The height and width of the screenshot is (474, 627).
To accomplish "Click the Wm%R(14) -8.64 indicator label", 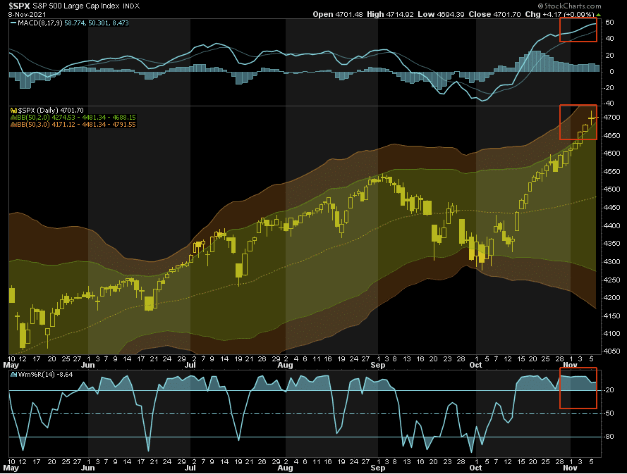I will 45,375.
